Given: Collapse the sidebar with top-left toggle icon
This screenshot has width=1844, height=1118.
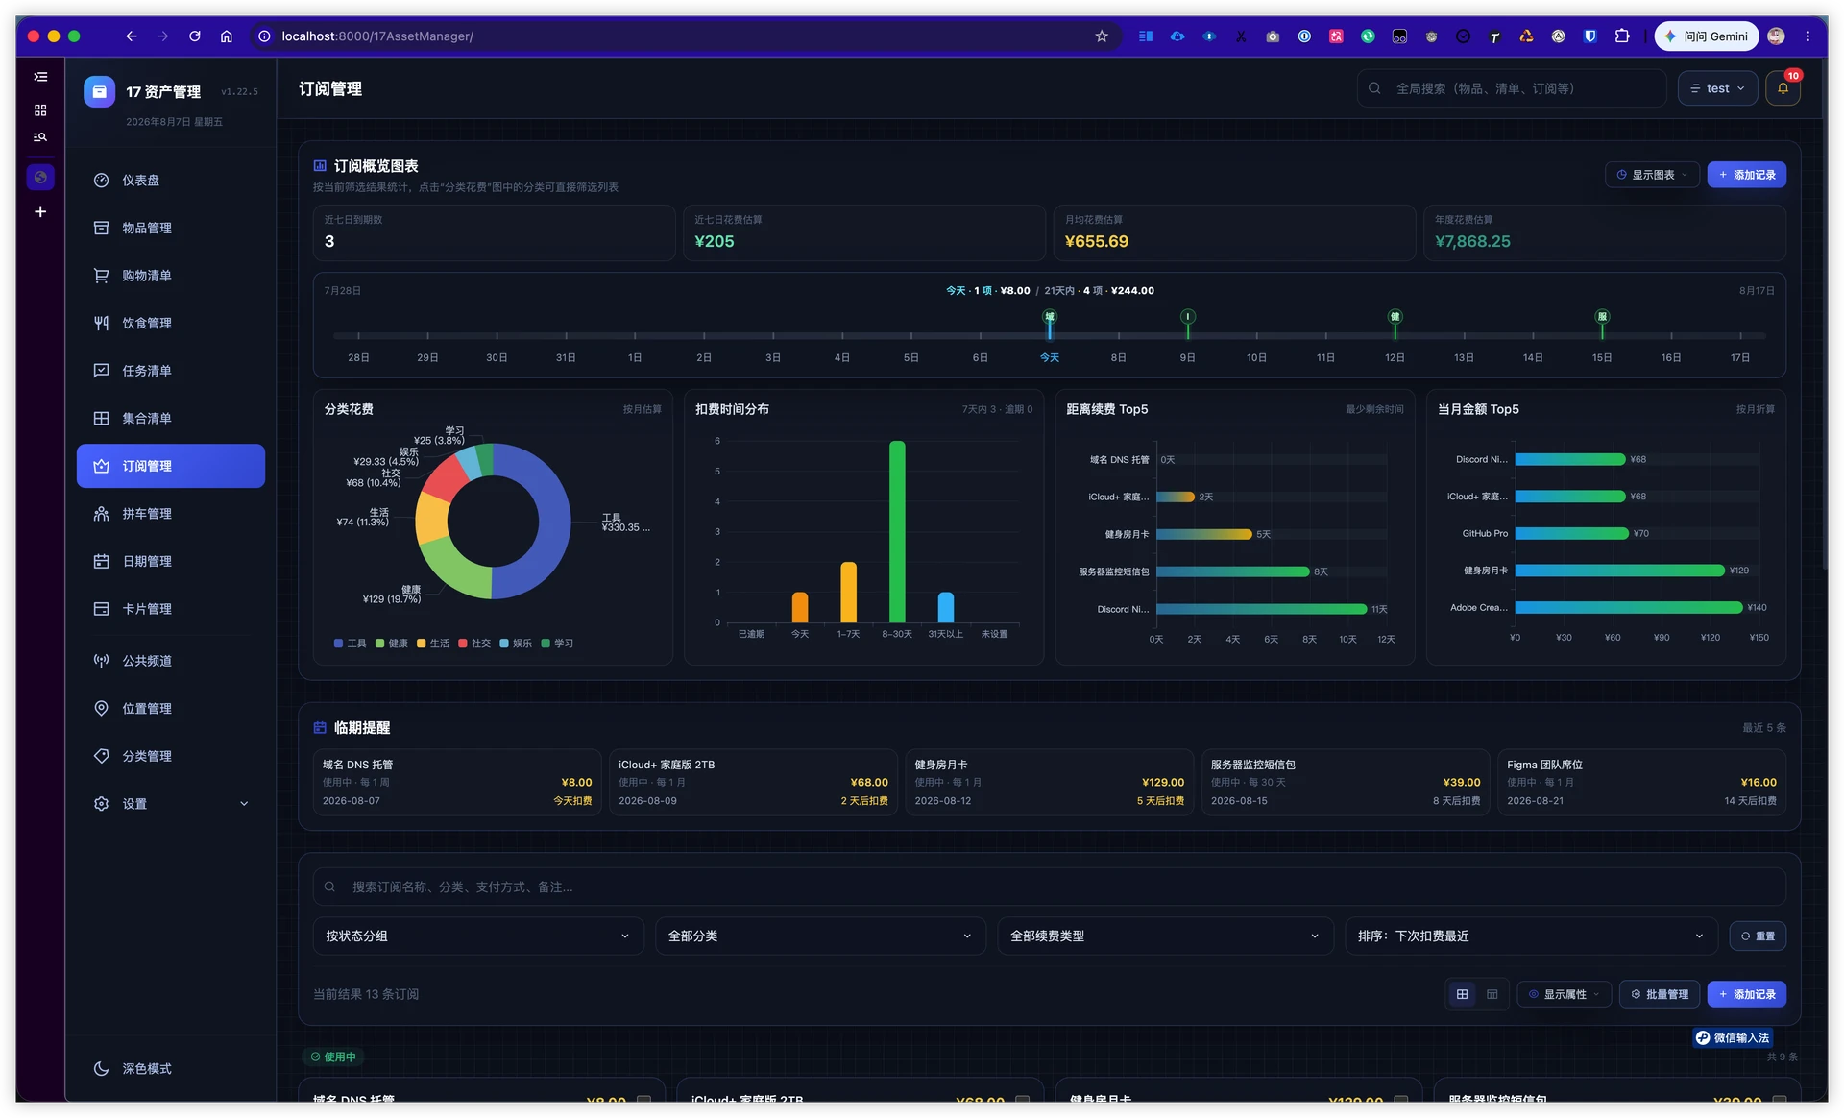Looking at the screenshot, I should coord(40,77).
